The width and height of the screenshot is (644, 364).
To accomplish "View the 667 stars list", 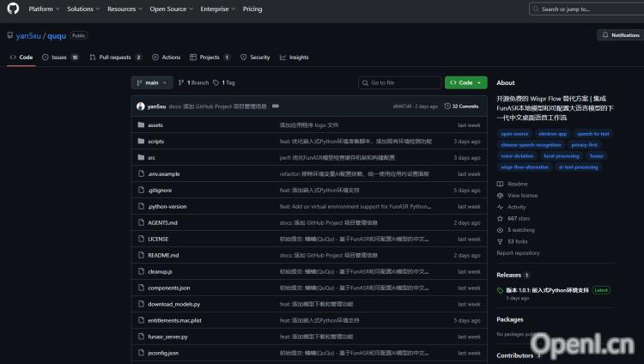I will (517, 219).
